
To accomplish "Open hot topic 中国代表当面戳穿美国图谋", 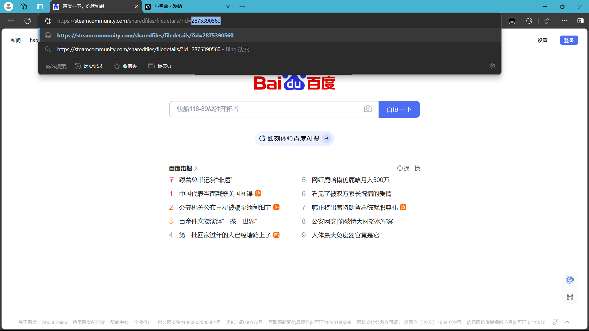I will coord(216,194).
